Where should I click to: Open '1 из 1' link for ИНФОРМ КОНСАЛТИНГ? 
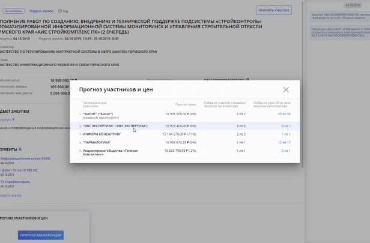click(x=286, y=134)
